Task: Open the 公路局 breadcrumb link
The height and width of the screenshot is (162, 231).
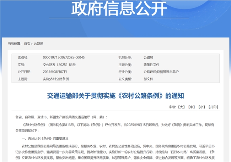Action: [39, 44]
